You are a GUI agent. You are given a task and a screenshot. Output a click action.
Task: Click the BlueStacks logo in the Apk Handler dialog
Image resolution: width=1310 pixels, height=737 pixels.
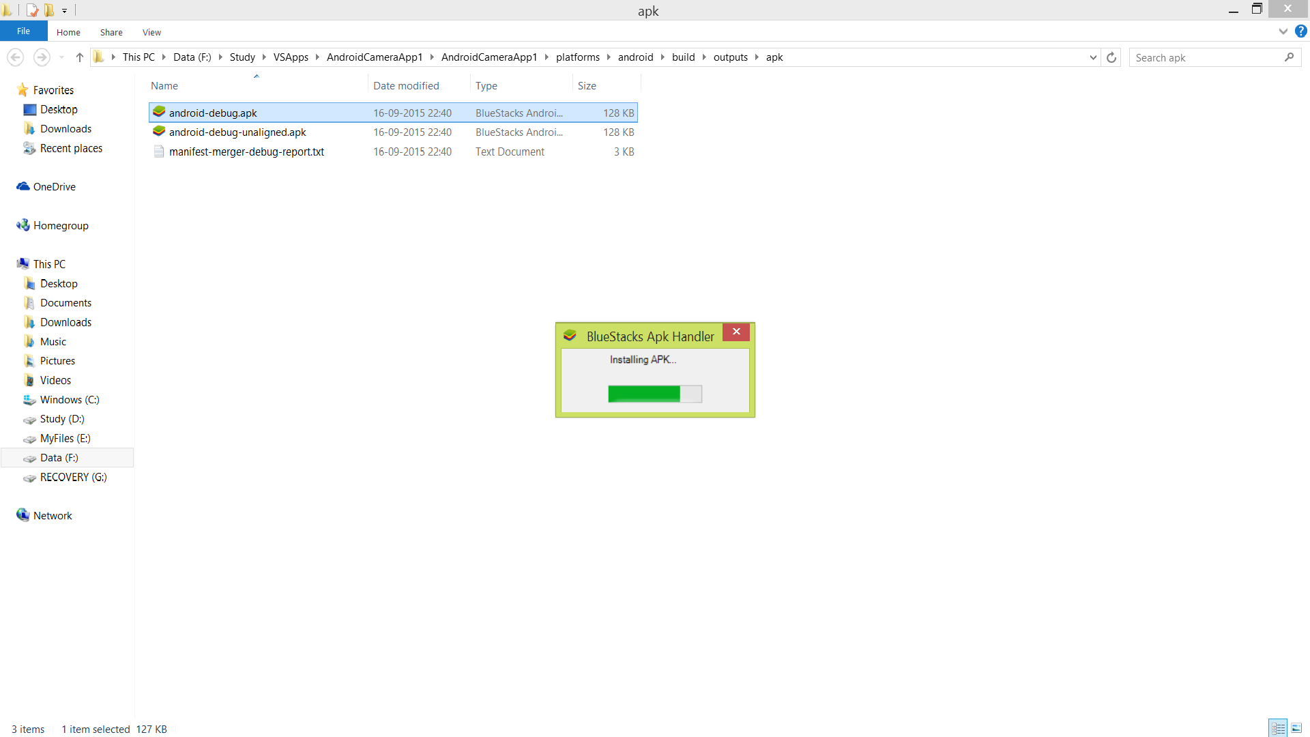point(570,336)
